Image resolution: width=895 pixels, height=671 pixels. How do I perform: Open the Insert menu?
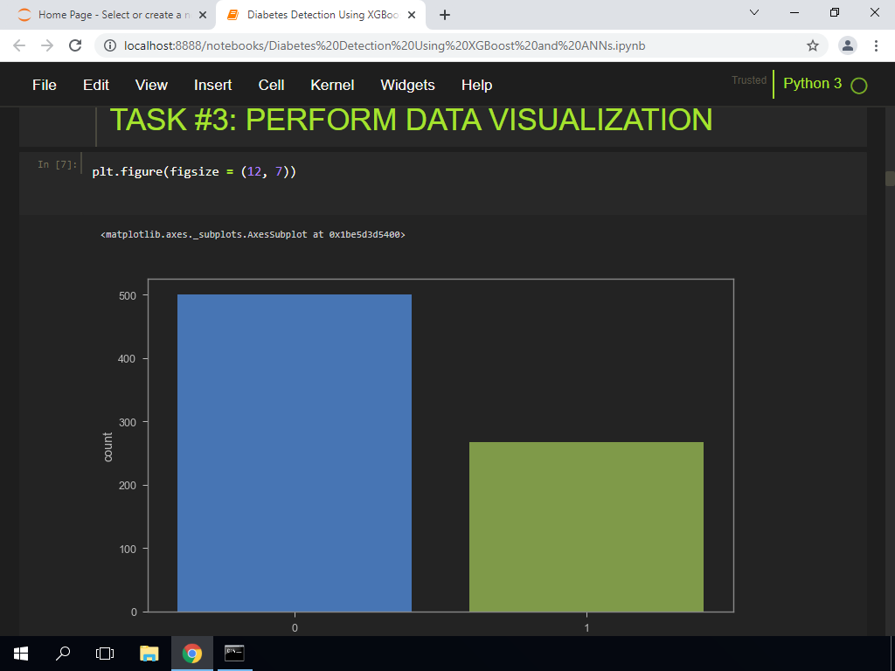(x=213, y=85)
